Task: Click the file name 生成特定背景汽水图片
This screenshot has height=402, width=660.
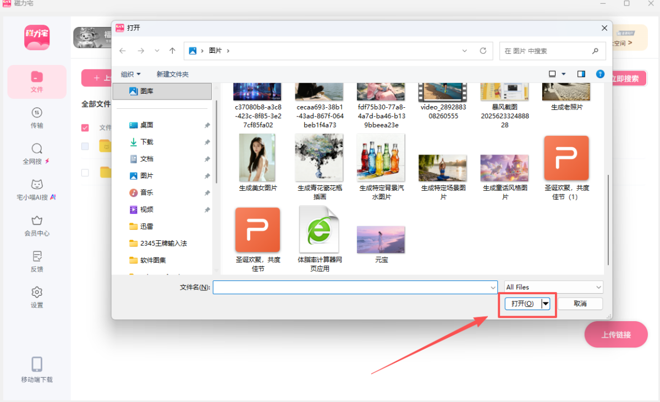Action: pyautogui.click(x=382, y=192)
